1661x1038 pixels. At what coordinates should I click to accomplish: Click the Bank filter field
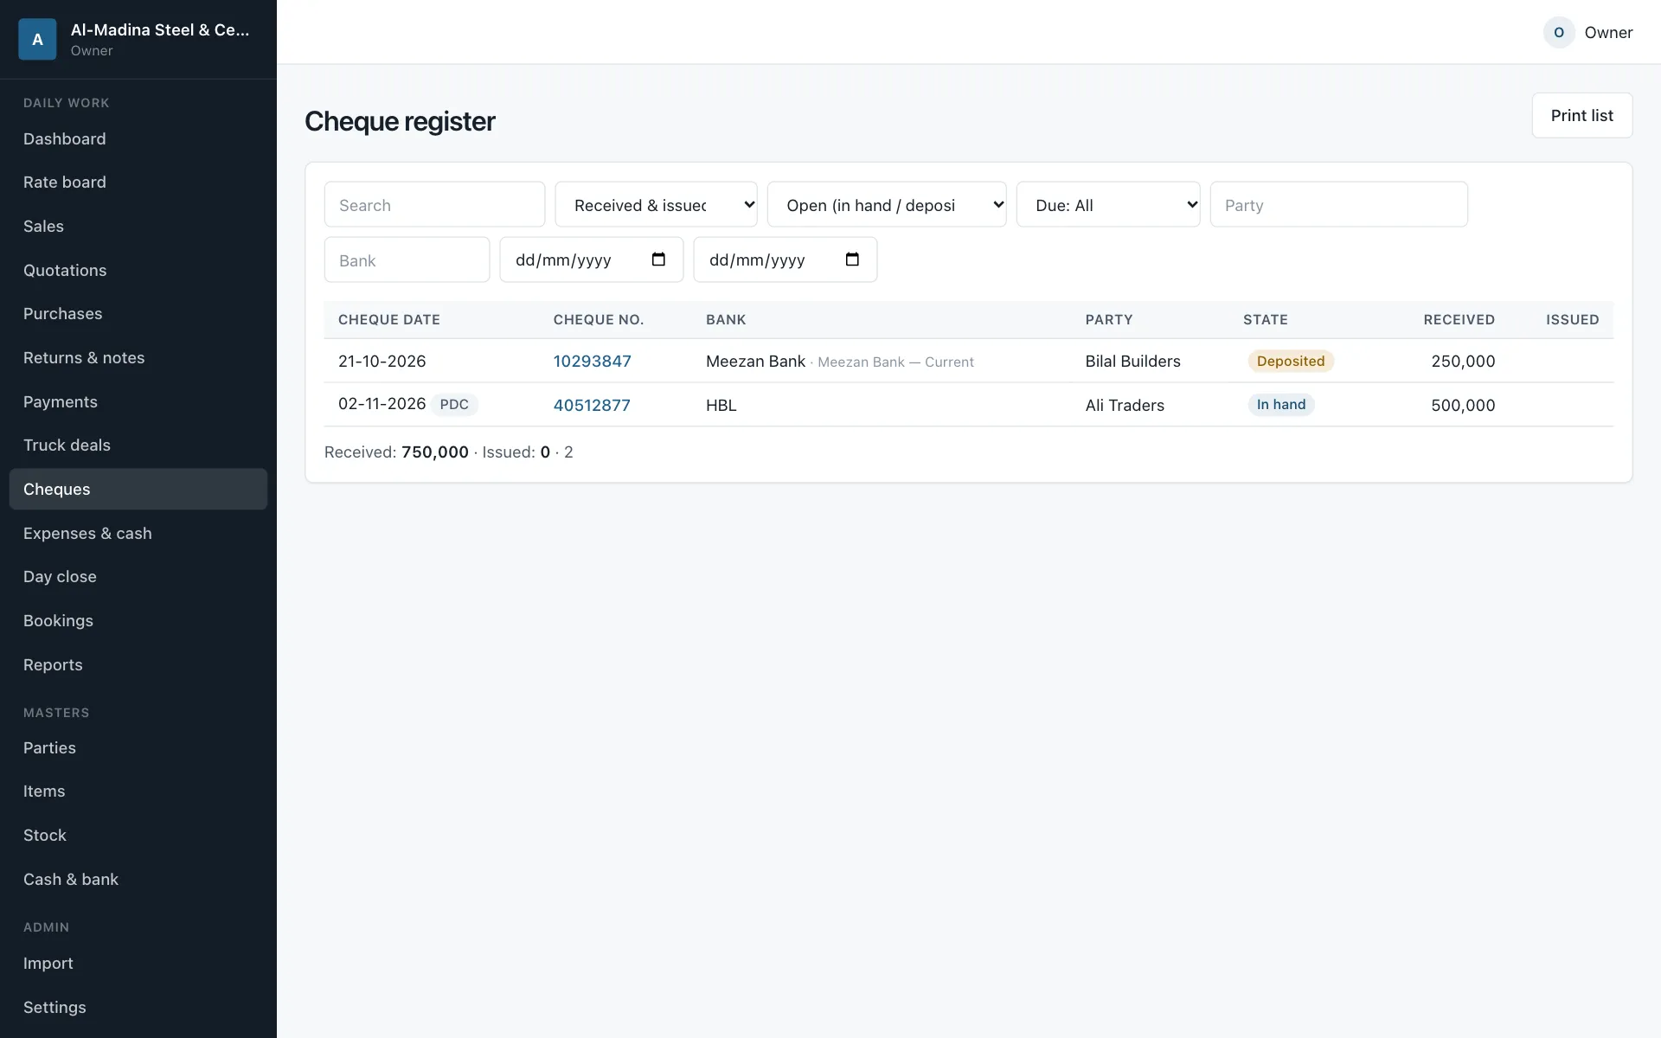coord(407,259)
